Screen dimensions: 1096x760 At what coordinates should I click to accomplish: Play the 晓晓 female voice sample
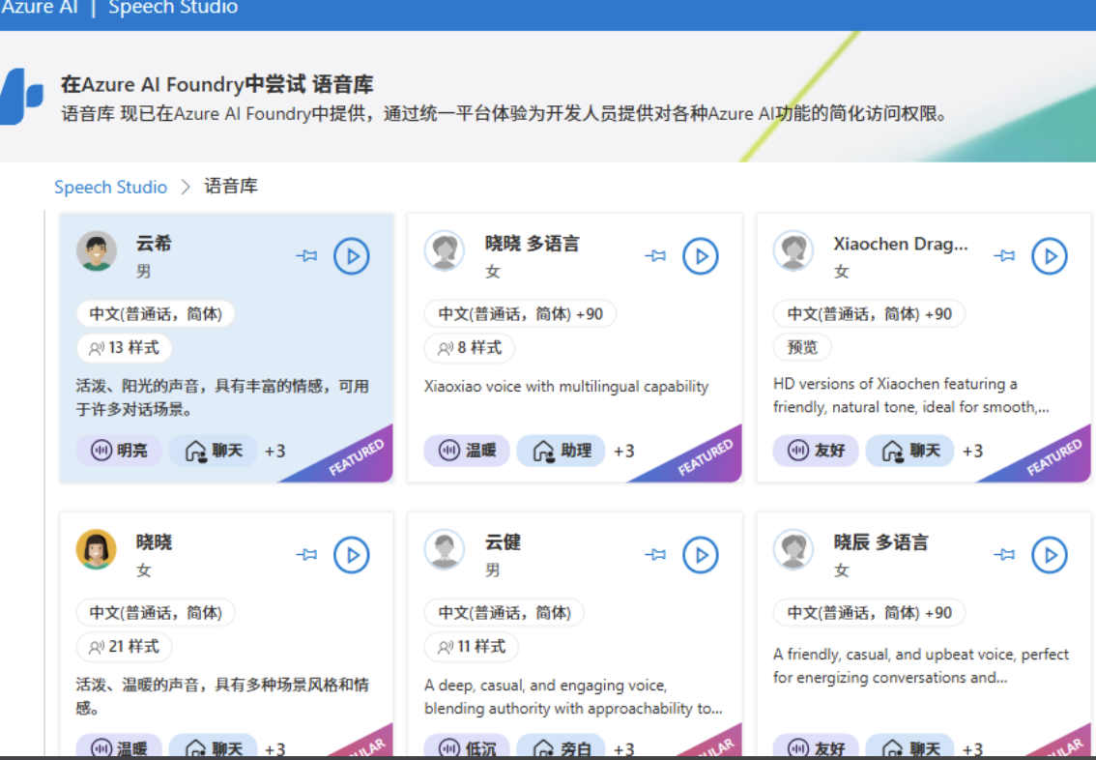(351, 555)
